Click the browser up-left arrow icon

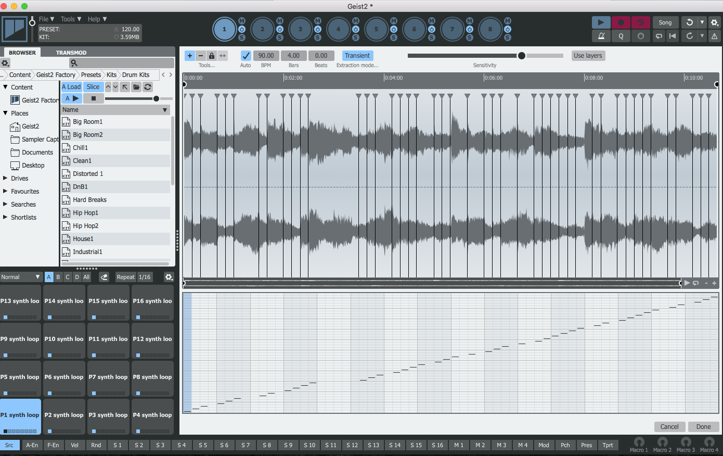click(x=125, y=87)
